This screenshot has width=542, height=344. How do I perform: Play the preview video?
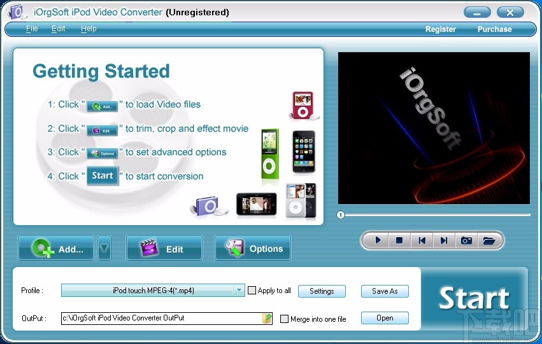pyautogui.click(x=378, y=240)
